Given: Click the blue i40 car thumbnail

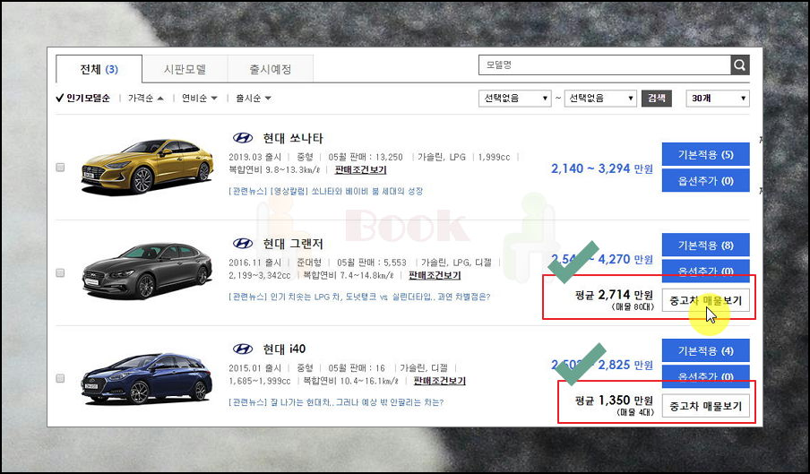Looking at the screenshot, I should [147, 378].
